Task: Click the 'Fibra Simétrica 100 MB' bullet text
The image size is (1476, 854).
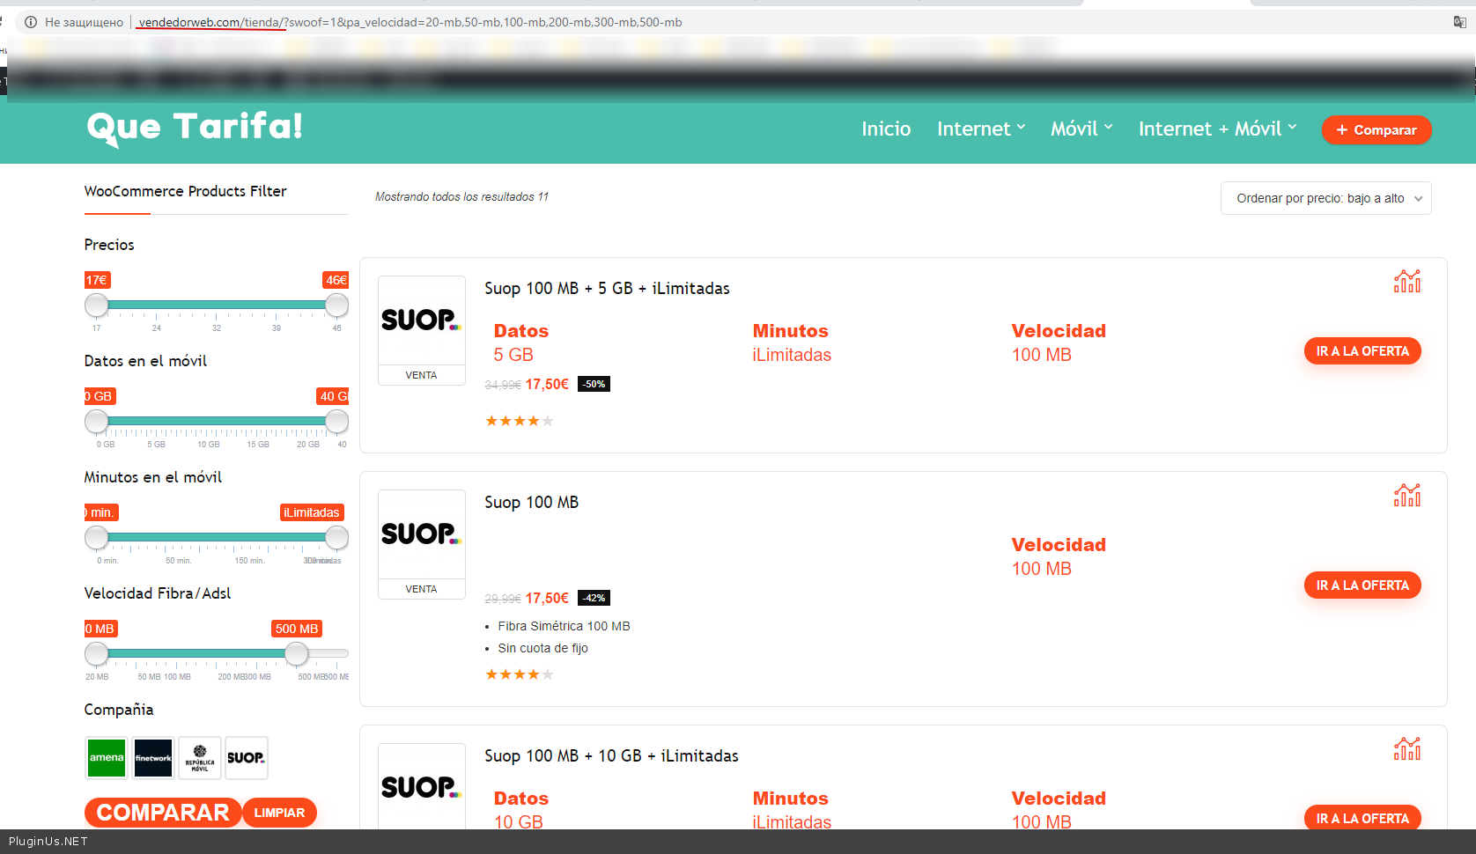Action: [564, 627]
